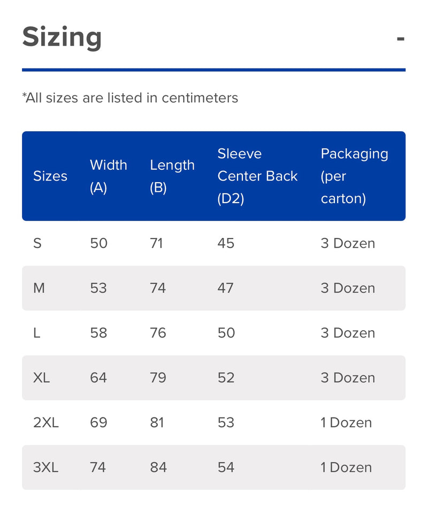Screen dimensions: 428x508
Task: Click the Sizing heading
Action: (62, 38)
